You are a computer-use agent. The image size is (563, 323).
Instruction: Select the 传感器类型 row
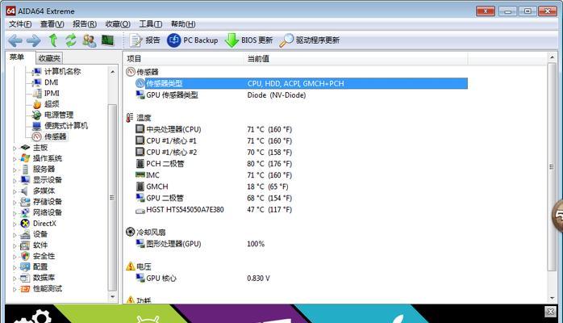tap(301, 83)
